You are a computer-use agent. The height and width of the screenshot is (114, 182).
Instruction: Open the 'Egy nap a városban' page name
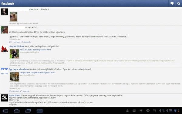coord(18,69)
